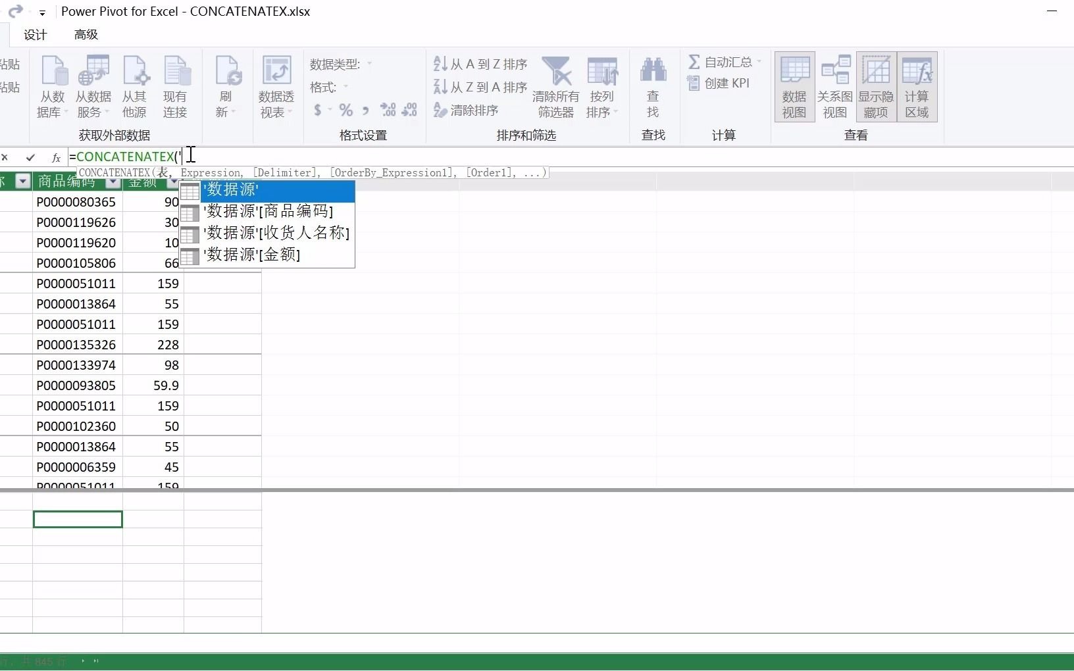Switch to Diagram View
The width and height of the screenshot is (1074, 671).
click(835, 87)
